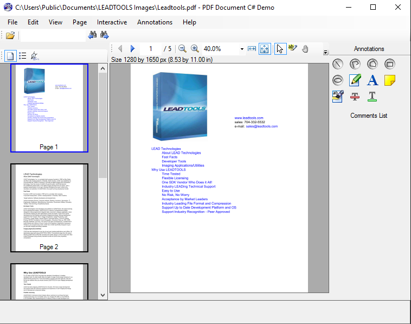Click thumbnail scrollbar up arrow
This screenshot has height=324, width=411.
coord(103,68)
